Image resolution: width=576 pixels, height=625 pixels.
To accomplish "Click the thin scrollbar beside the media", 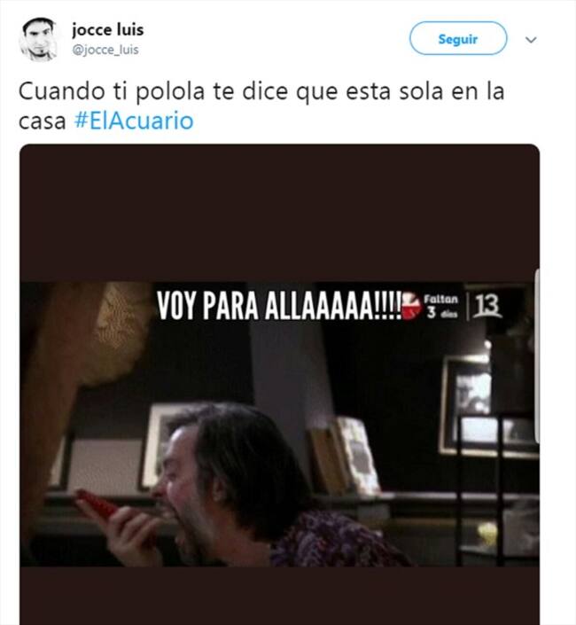I will point(537,356).
